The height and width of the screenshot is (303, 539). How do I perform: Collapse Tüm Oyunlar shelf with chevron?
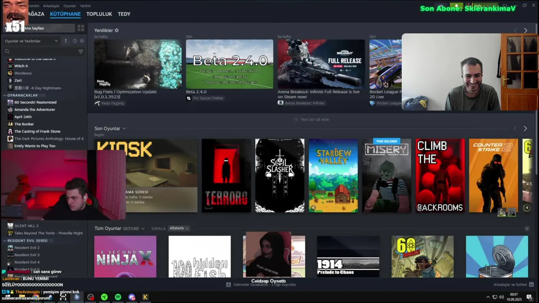click(526, 229)
